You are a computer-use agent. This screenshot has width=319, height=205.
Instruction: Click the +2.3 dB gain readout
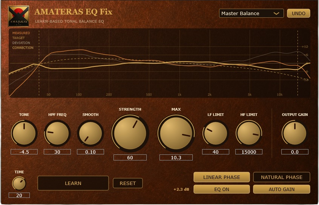click(x=181, y=189)
